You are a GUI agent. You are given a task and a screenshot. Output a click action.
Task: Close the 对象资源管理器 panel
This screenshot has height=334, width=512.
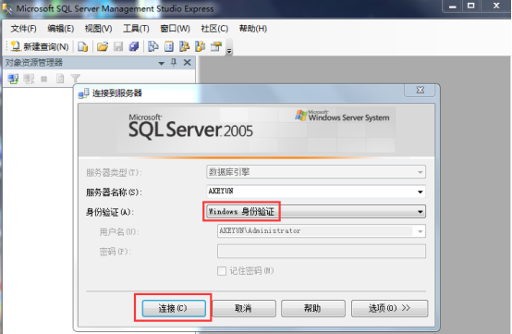(187, 62)
